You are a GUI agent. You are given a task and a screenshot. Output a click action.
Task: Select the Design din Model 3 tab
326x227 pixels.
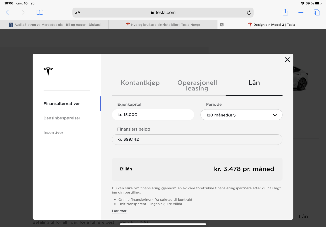click(x=272, y=25)
